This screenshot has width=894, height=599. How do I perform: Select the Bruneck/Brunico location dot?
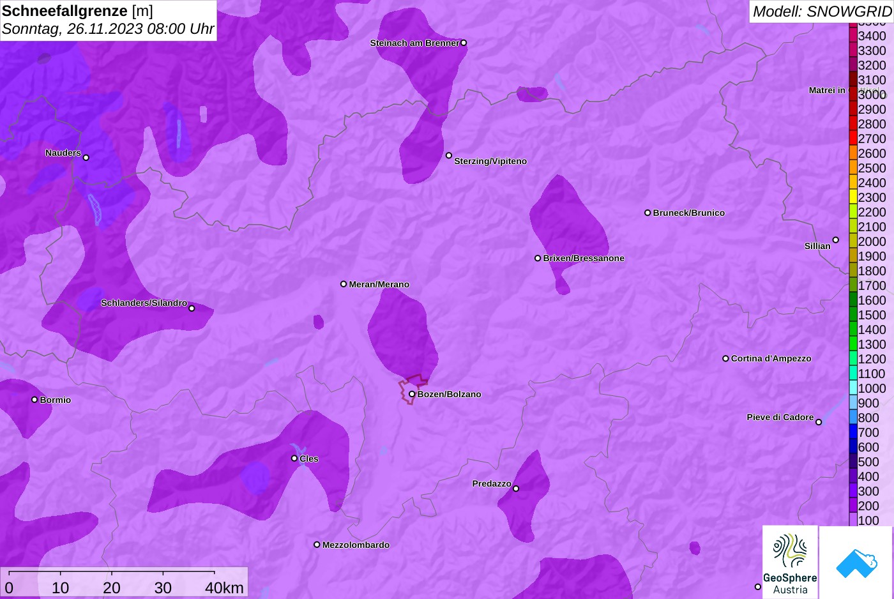[x=648, y=213]
